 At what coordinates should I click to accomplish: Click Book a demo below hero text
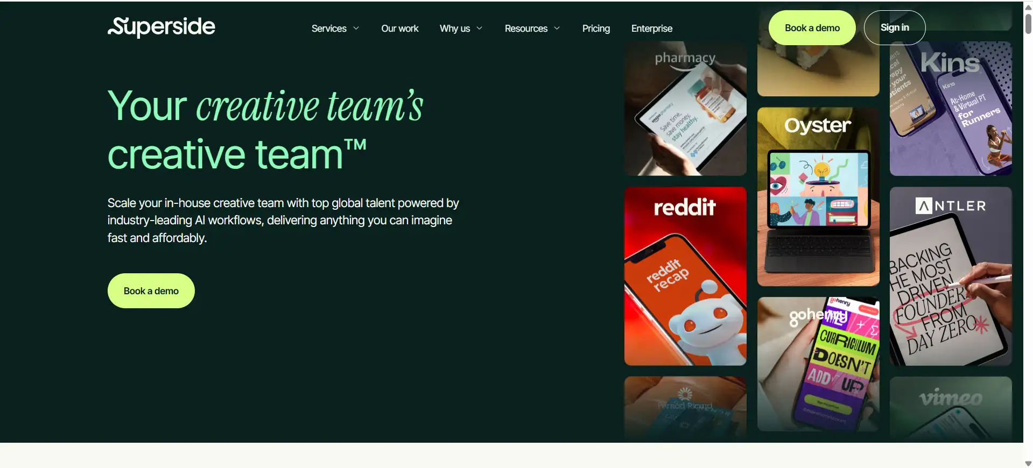click(x=151, y=291)
